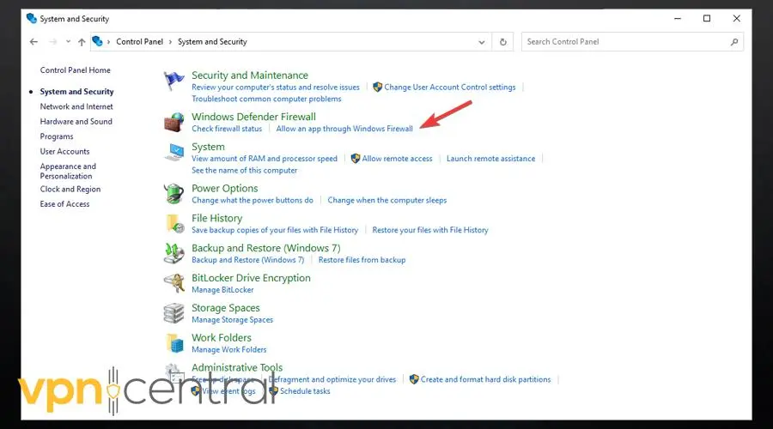Viewport: 773px width, 429px height.
Task: Expand the chevron after Control Panel breadcrumb
Action: point(171,42)
